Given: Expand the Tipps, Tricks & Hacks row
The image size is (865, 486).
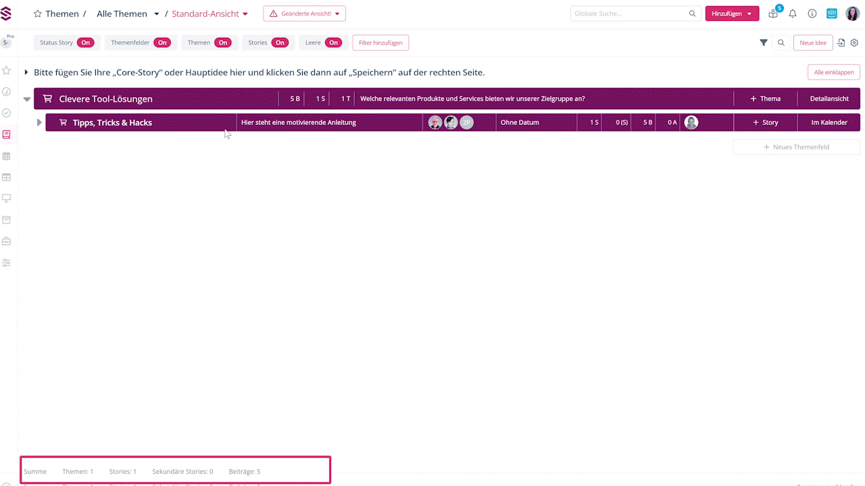Looking at the screenshot, I should 39,122.
